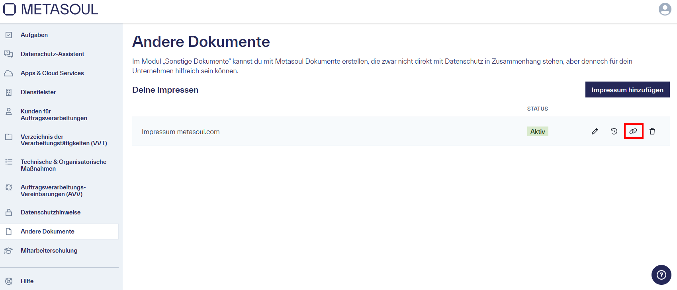This screenshot has width=677, height=290.
Task: Go to Apps & Cloud Services
Action: [x=52, y=73]
